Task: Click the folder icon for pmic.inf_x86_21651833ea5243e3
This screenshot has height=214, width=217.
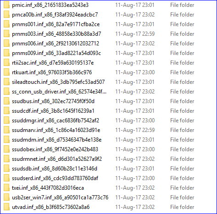Action: 6,5
